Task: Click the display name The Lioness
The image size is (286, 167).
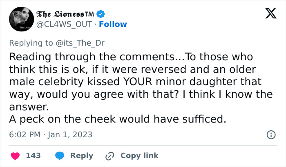Action: tap(65, 14)
